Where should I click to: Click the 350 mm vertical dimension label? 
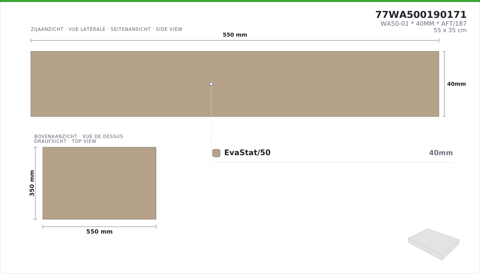point(32,183)
